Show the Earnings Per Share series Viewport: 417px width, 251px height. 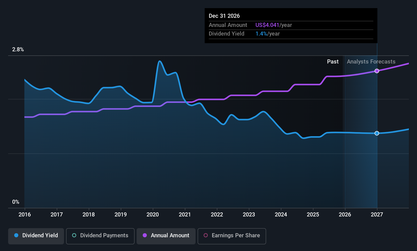click(x=232, y=236)
